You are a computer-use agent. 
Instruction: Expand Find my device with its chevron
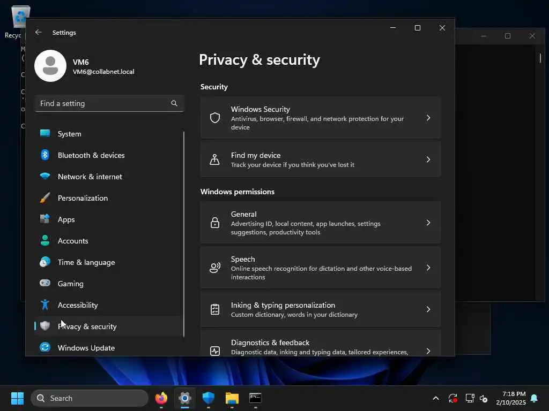pyautogui.click(x=428, y=159)
